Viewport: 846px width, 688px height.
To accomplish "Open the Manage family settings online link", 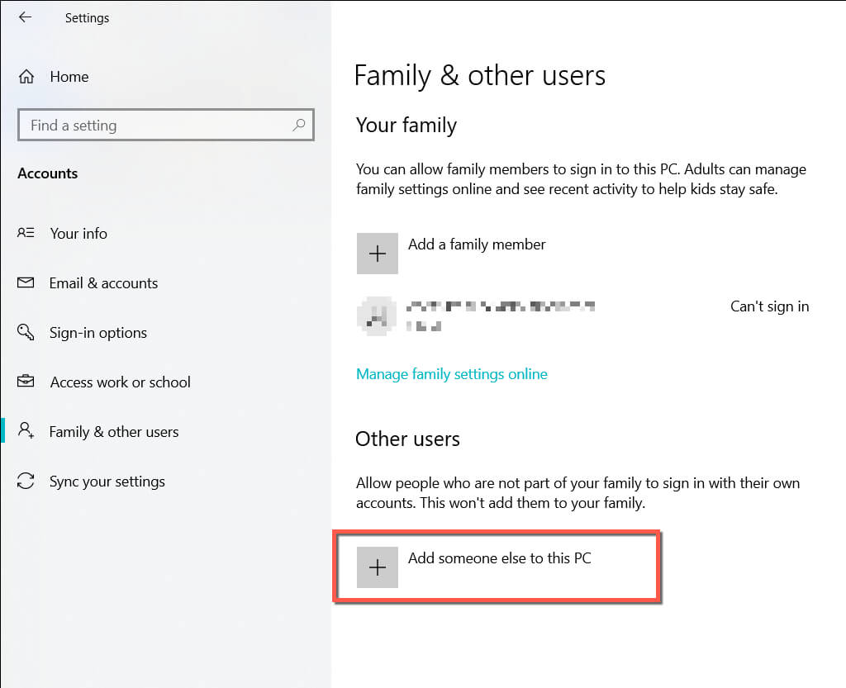I will pos(451,374).
